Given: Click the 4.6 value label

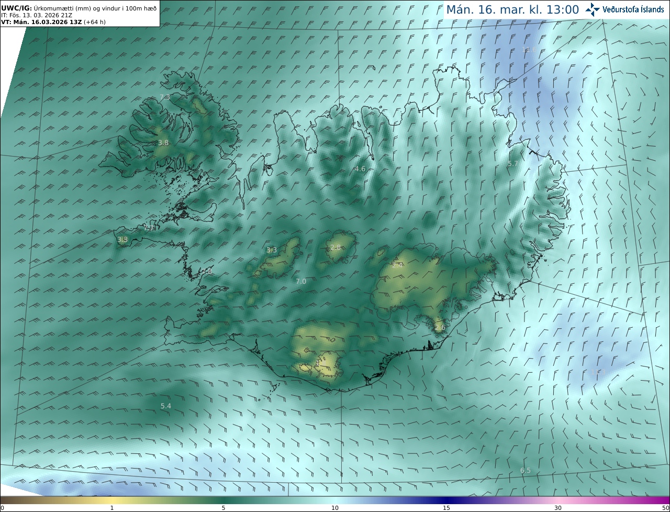Looking at the screenshot, I should click(x=360, y=169).
